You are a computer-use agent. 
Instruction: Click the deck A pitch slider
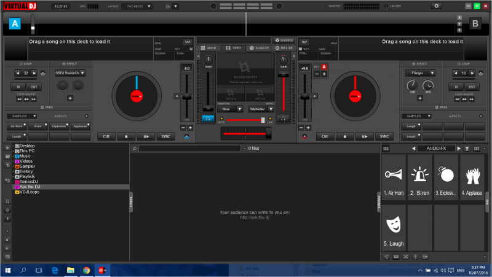click(187, 96)
